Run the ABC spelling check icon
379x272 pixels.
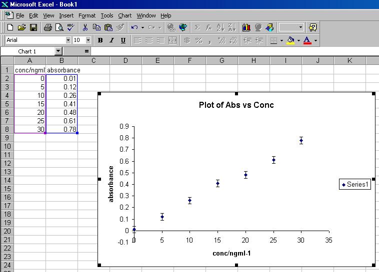(x=71, y=27)
